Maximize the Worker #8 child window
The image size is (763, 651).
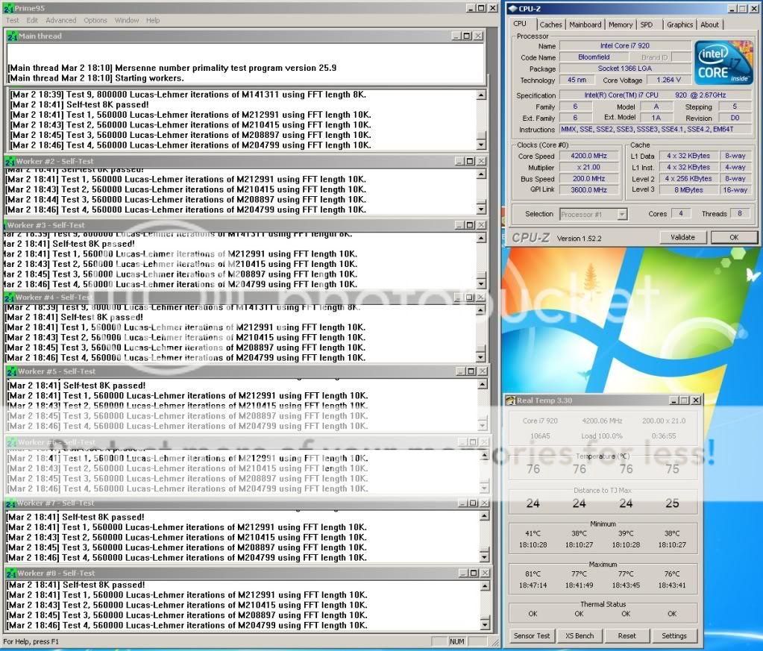point(473,573)
